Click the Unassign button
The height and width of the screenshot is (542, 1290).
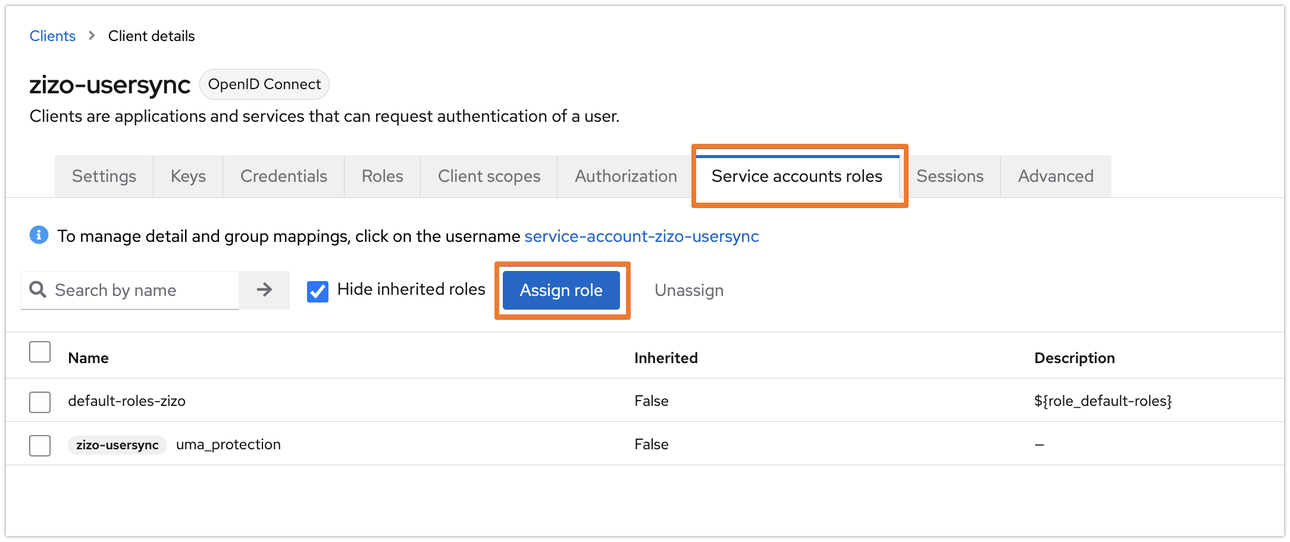tap(689, 290)
